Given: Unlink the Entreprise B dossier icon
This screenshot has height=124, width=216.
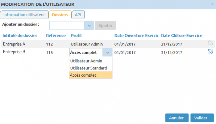Looking at the screenshot, I should click(210, 51).
